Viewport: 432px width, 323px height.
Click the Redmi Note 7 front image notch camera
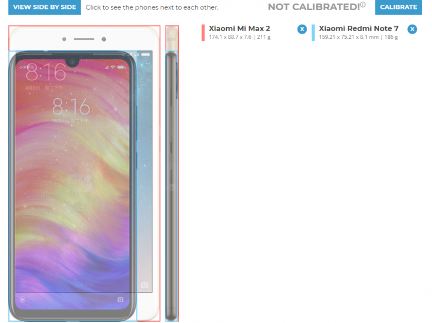[x=72, y=61]
